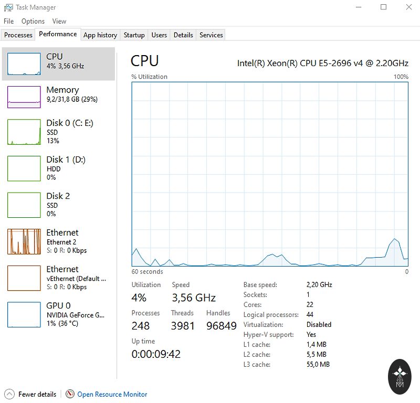Screen dimensions: 420x403
Task: Select the CPU mini graph thumbnail
Action: [24, 64]
